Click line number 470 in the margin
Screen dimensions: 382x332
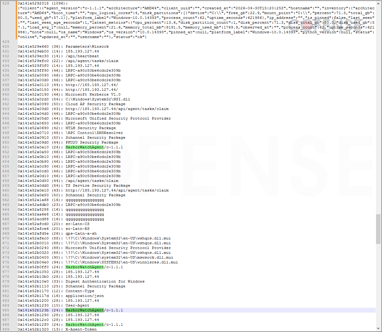coord(6,238)
